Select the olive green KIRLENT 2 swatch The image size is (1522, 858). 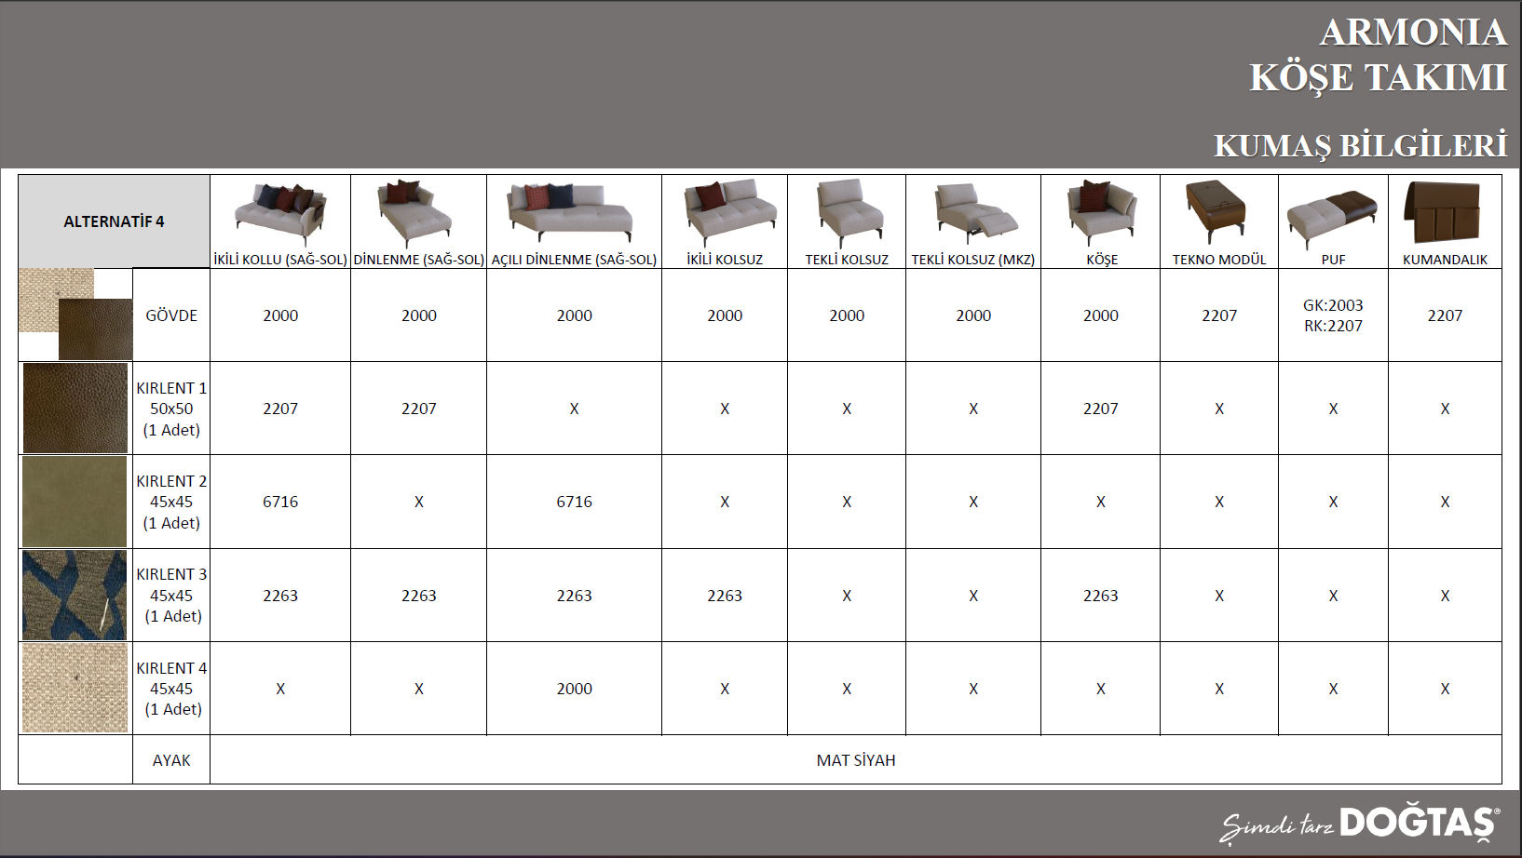pos(75,501)
